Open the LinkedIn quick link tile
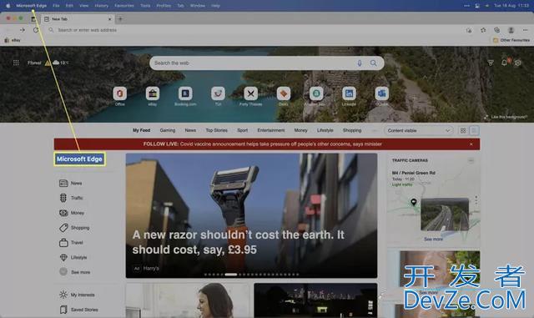This screenshot has height=318, width=534. pos(349,93)
